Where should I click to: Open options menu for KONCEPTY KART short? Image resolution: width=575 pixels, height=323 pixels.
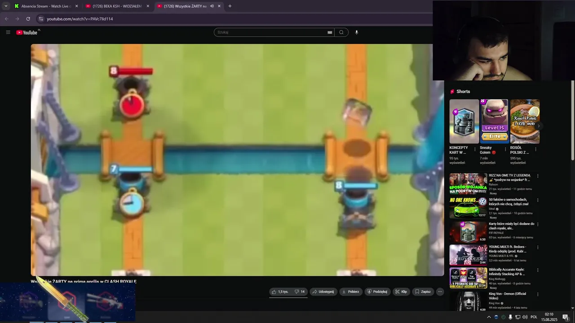(475, 149)
